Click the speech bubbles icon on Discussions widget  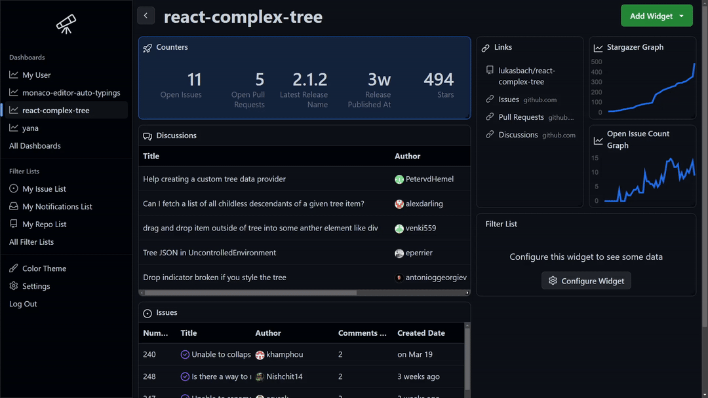click(147, 136)
